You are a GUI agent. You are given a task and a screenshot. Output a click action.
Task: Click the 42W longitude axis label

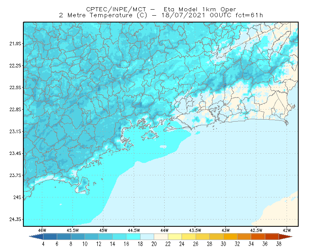(x=287, y=230)
